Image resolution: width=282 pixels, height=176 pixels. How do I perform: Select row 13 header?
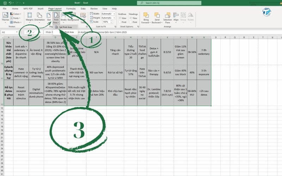pyautogui.click(x=2, y=108)
